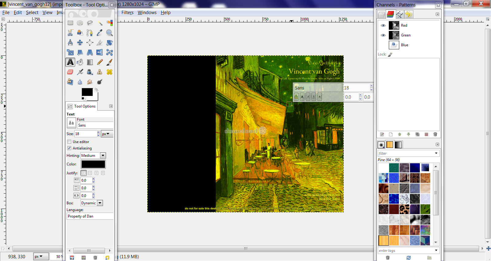The height and width of the screenshot is (261, 491).
Task: Select the Crop tool
Action: coord(100,43)
